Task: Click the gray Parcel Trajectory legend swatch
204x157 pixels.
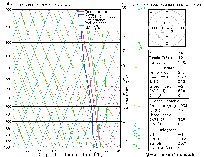Action: 81,17
